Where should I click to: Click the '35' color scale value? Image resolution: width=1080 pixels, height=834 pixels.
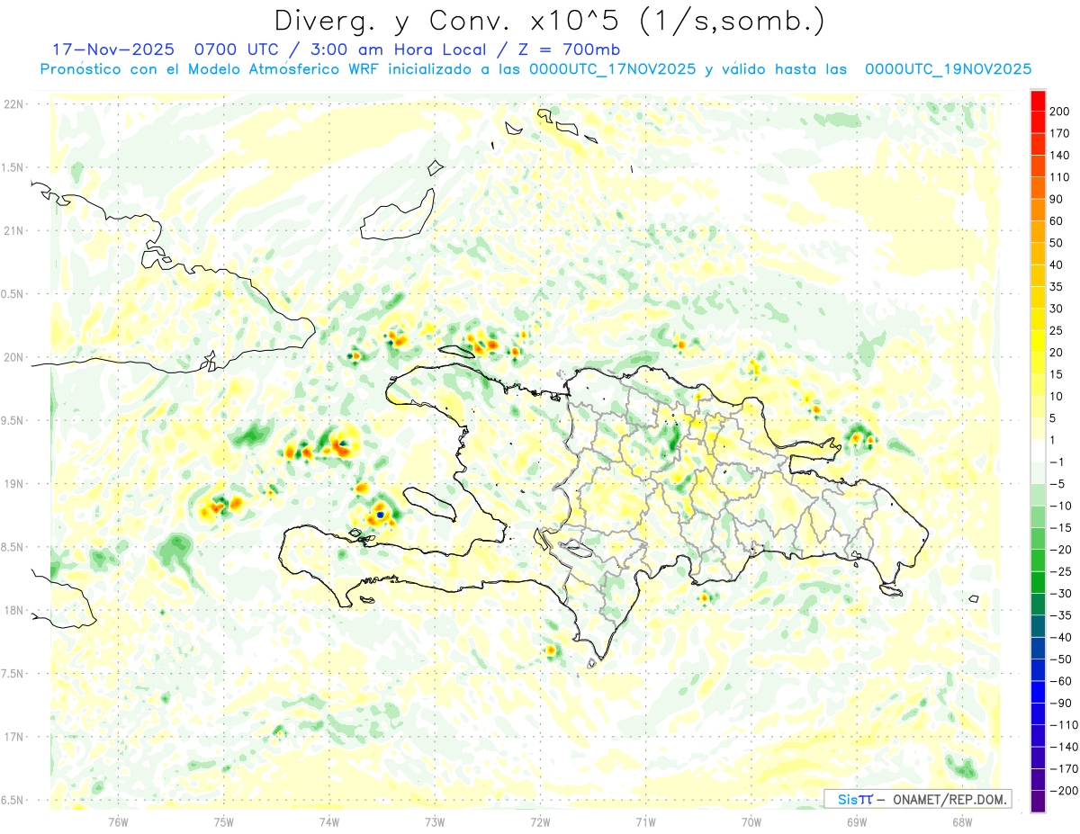1057,287
